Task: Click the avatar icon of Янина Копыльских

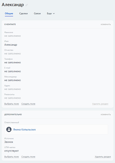Action: click(x=9, y=129)
